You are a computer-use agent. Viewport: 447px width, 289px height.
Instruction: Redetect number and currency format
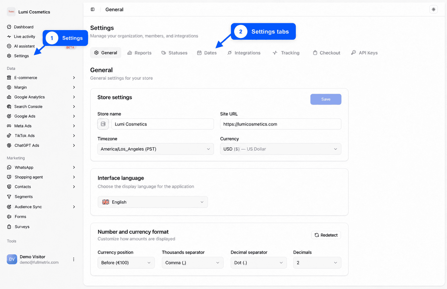pos(326,235)
